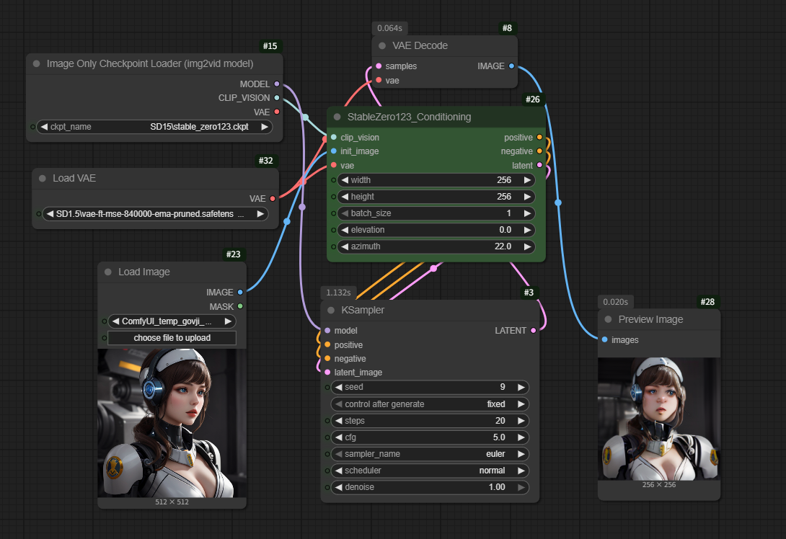Image resolution: width=786 pixels, height=539 pixels.
Task: Select the StableZero123_Conditioning node title
Action: (x=409, y=117)
